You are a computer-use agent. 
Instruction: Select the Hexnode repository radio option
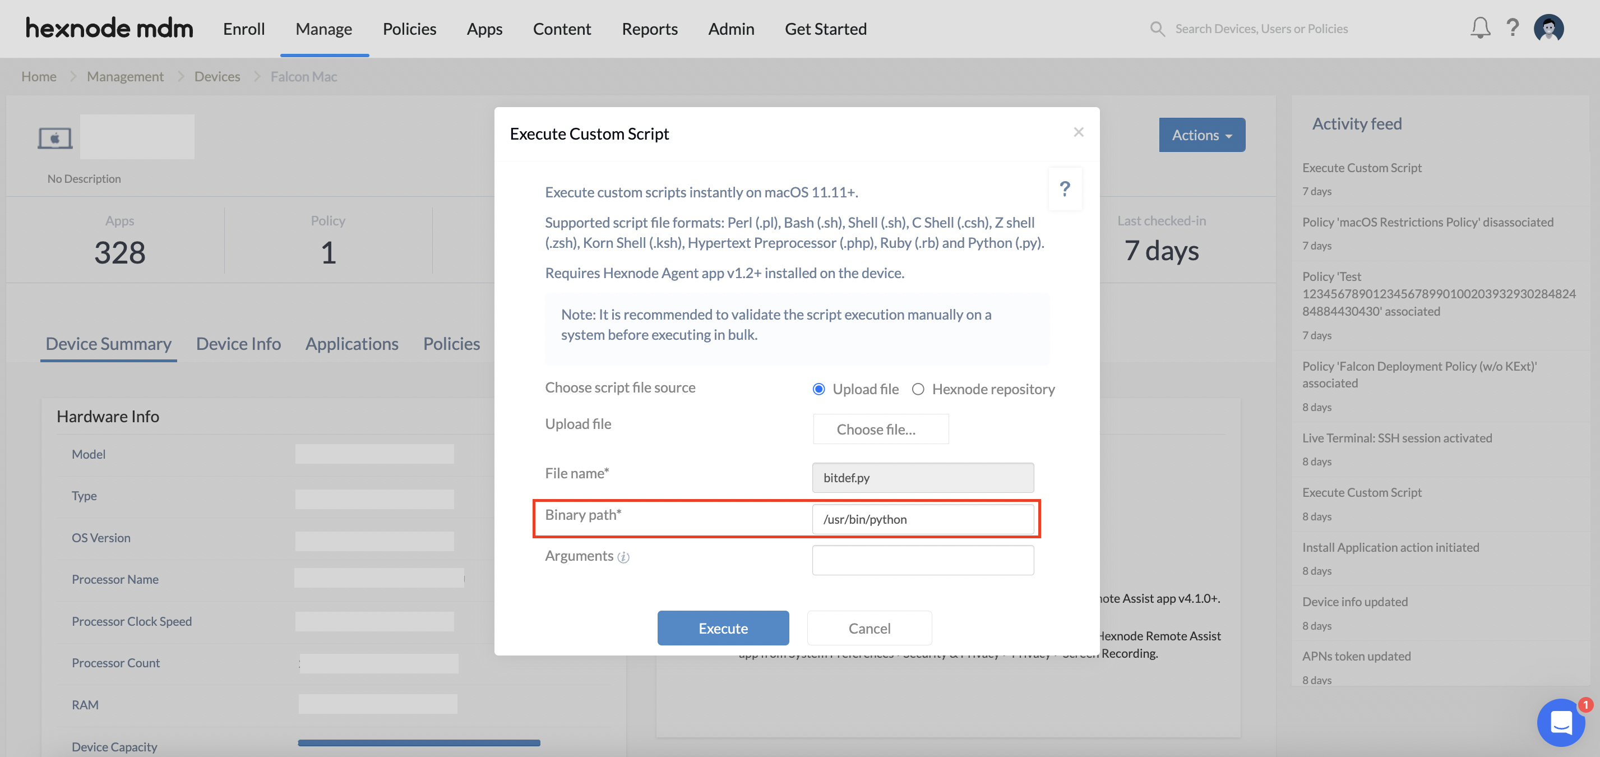(917, 389)
